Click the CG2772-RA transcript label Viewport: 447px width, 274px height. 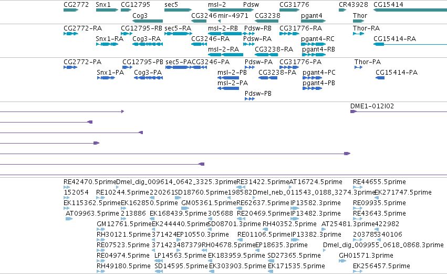tap(82, 28)
